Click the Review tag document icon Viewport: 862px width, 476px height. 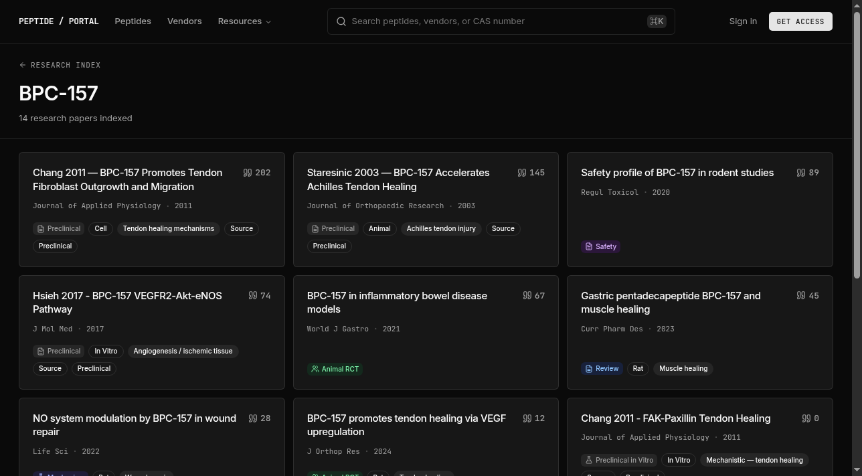point(589,369)
